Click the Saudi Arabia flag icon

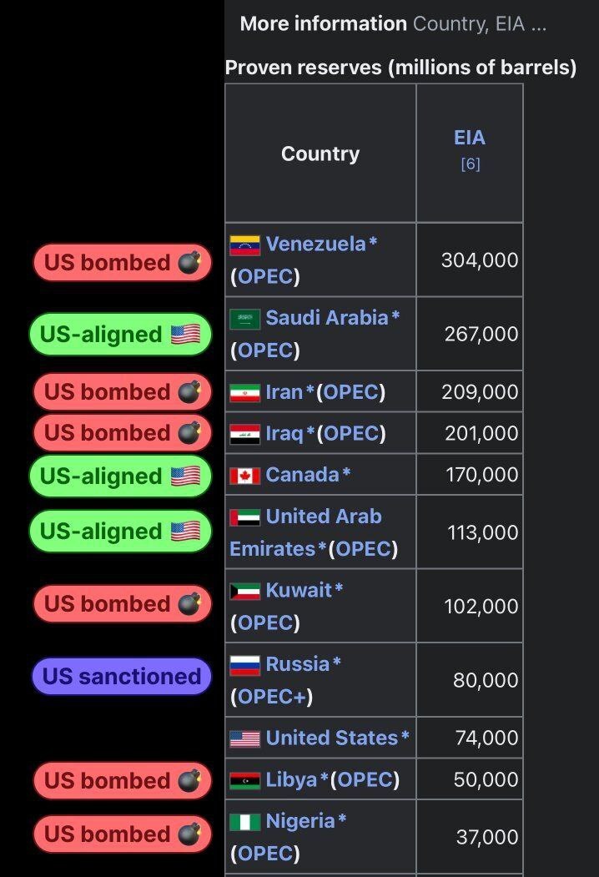point(245,319)
